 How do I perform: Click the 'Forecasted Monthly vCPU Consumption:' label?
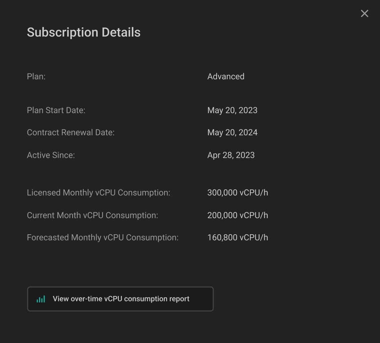(x=102, y=238)
